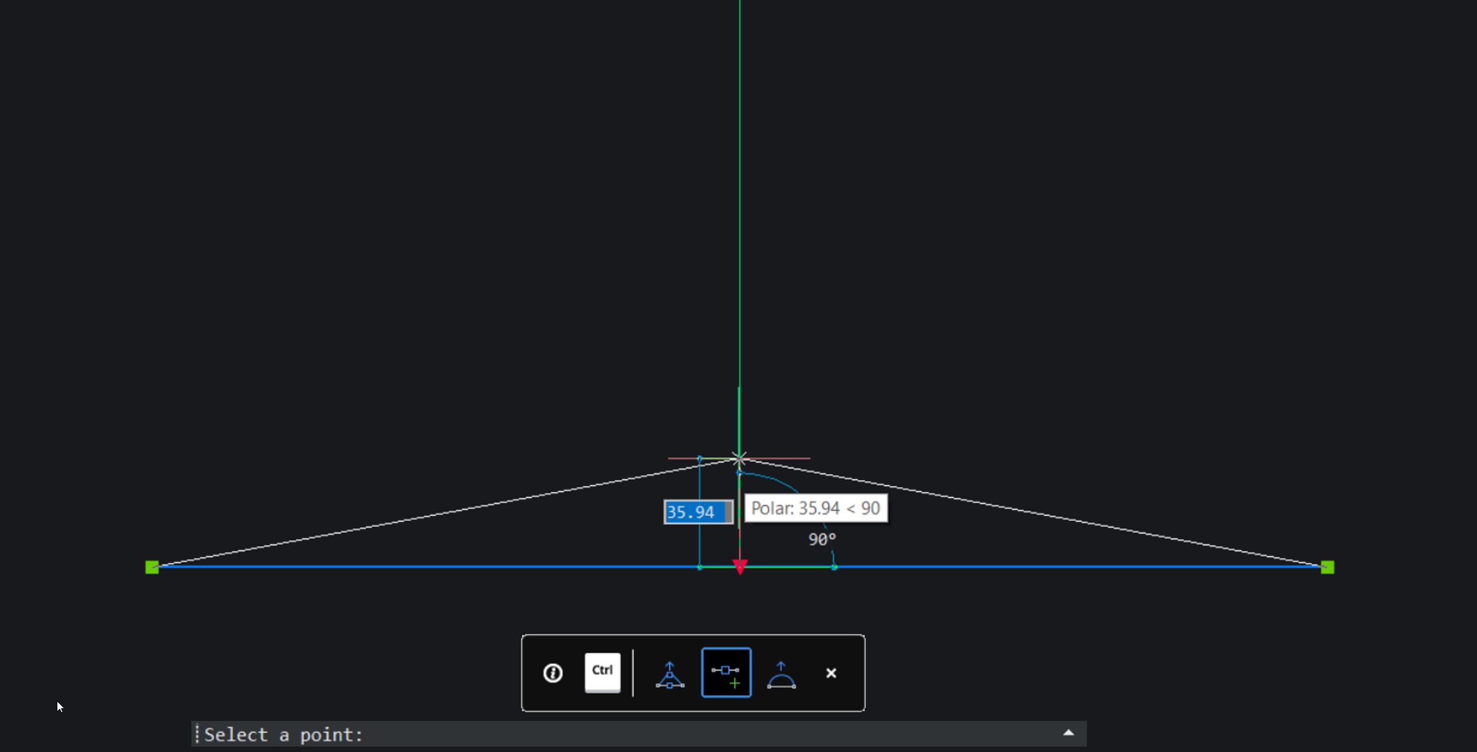Click the Polar 35.94 < 90 tooltip
Viewport: 1477px width, 752px height.
coord(816,509)
